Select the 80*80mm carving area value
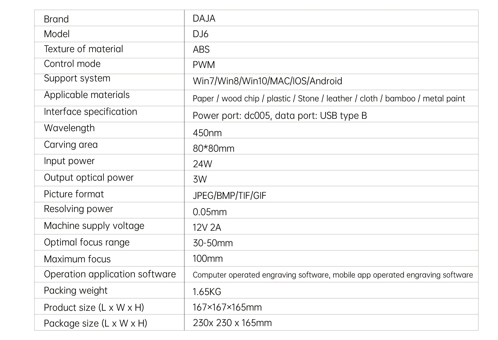The width and height of the screenshot is (498, 340). [213, 149]
